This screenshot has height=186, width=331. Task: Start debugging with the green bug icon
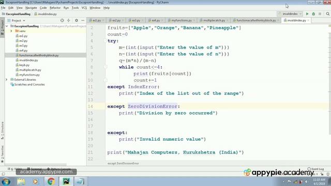(x=313, y=14)
